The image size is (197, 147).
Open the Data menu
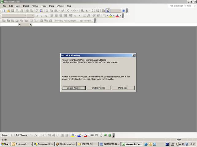(52, 6)
